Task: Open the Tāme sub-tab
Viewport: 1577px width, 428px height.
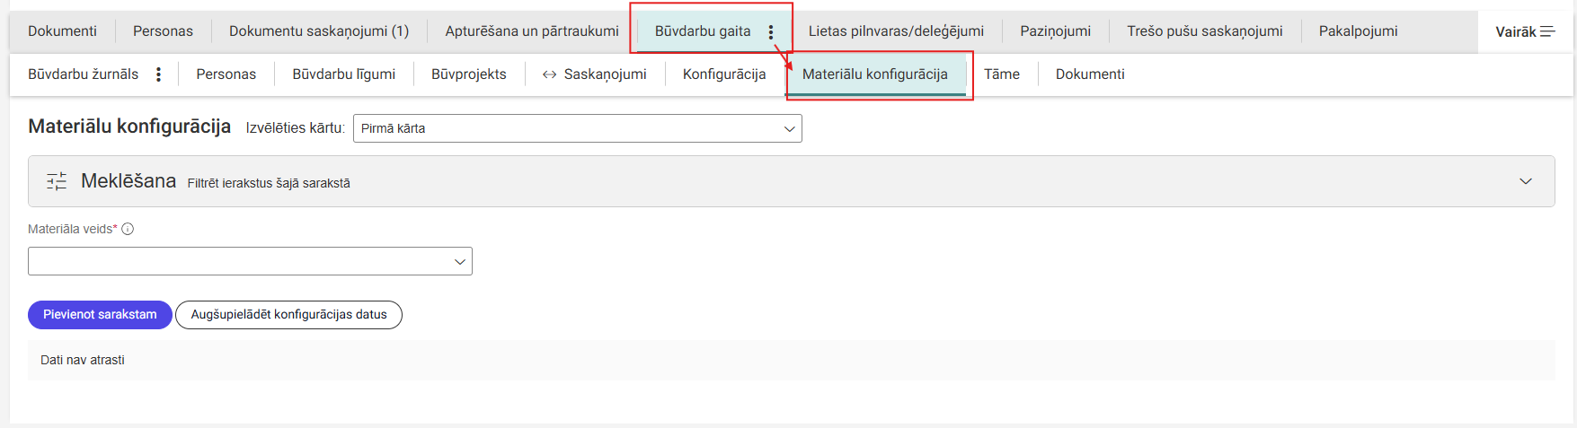Action: tap(1001, 74)
